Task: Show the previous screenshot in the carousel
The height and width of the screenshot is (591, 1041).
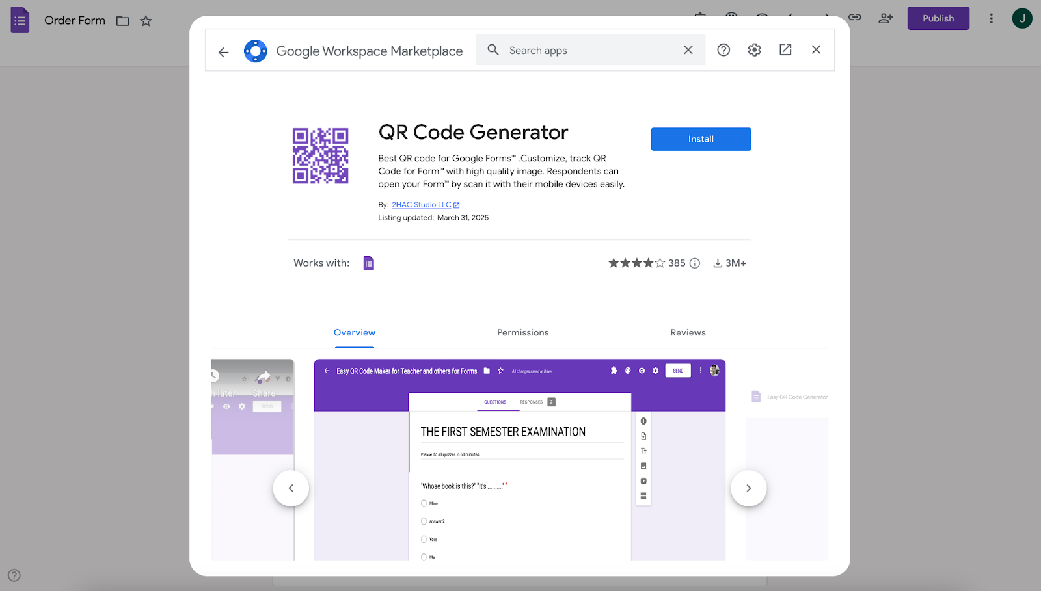Action: [291, 488]
